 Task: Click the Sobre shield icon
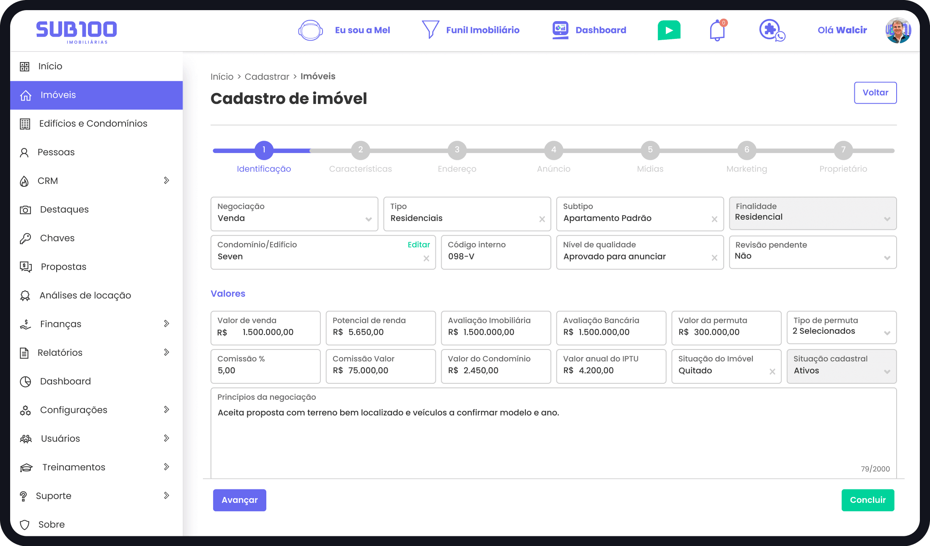pyautogui.click(x=25, y=525)
